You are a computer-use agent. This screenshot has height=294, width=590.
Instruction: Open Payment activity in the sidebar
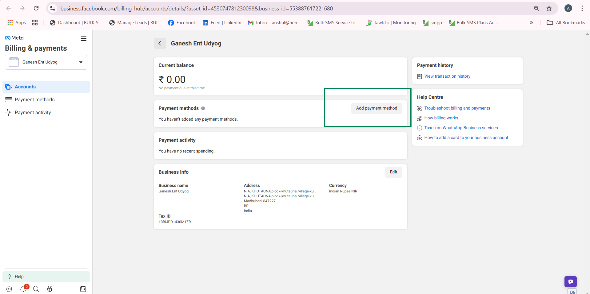(46, 113)
